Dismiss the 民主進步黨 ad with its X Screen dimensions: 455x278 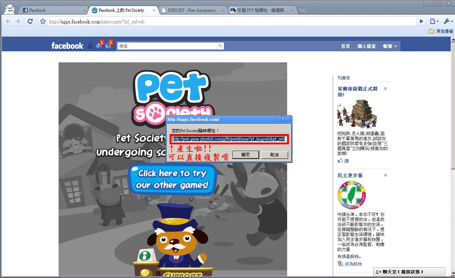point(385,175)
